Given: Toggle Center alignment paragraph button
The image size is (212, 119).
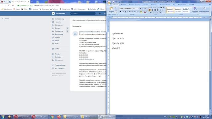Looking at the screenshot, I should [x=152, y=10].
